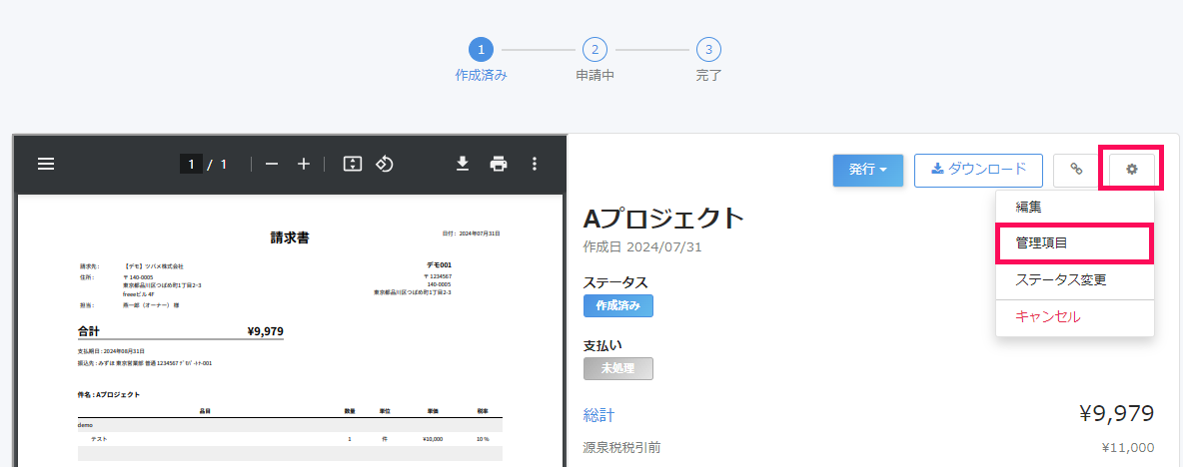The image size is (1183, 467).
Task: Select 編集 from the gear menu
Action: (1074, 207)
